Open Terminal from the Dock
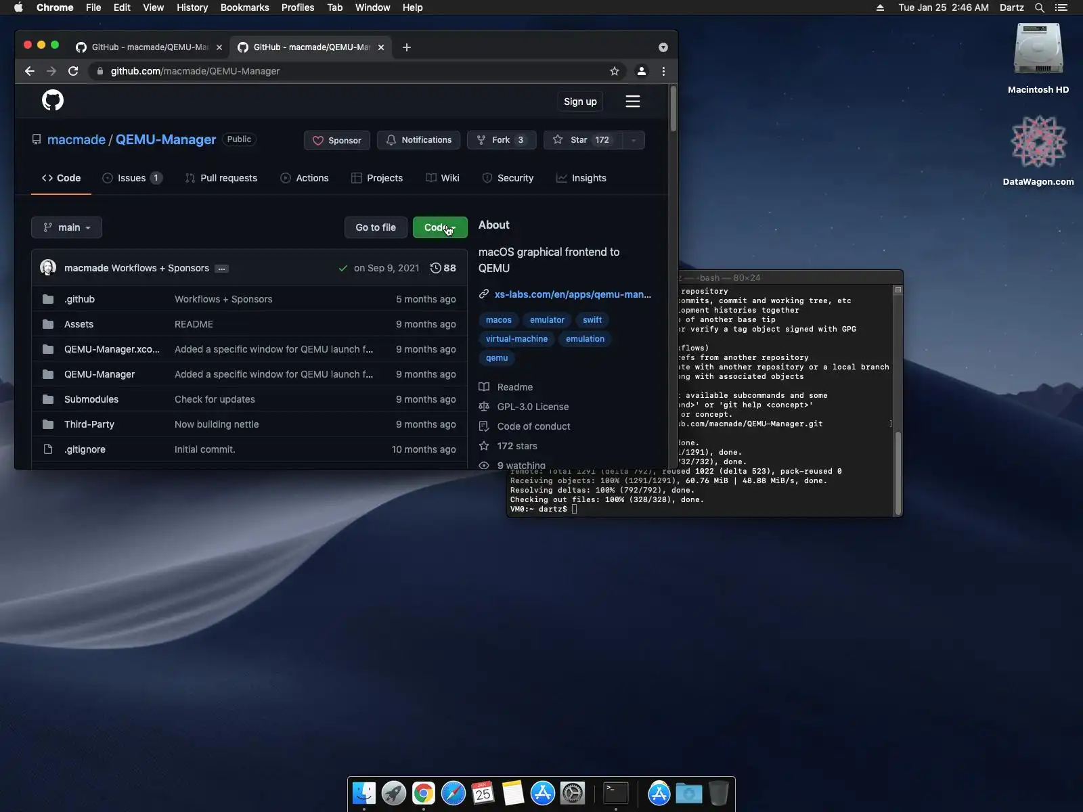Image resolution: width=1083 pixels, height=812 pixels. coord(616,793)
